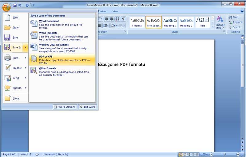Select Word 97-2003 Document option

click(62, 48)
